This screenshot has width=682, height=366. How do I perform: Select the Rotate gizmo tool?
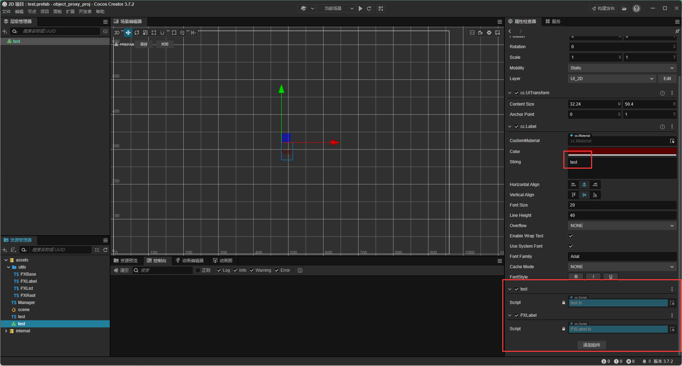pos(137,33)
